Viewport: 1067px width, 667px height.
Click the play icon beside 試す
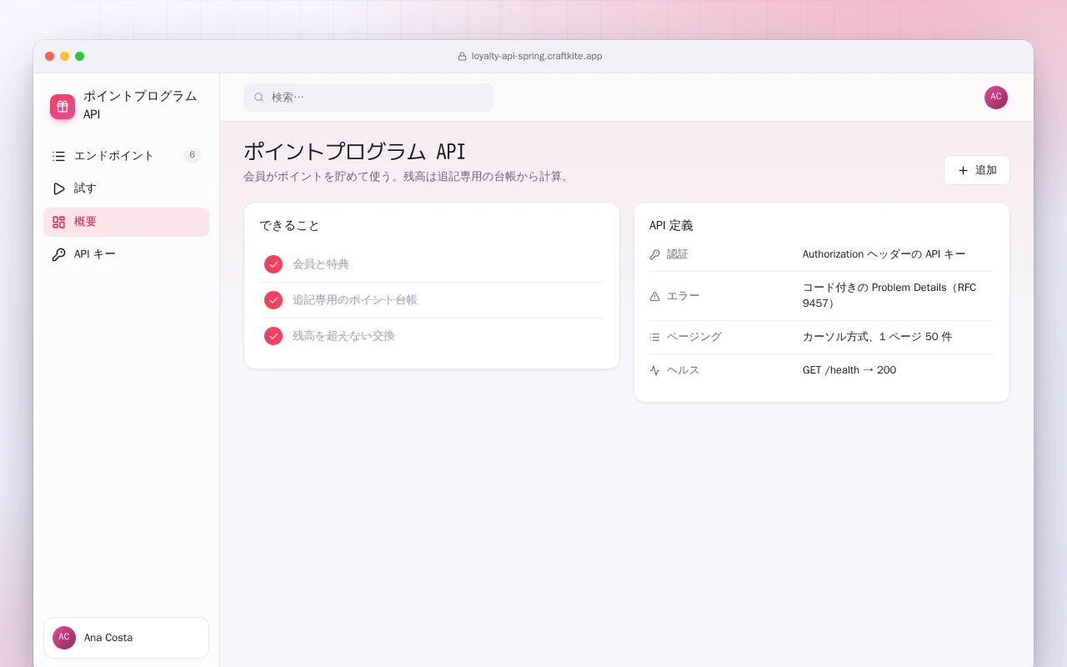click(58, 188)
